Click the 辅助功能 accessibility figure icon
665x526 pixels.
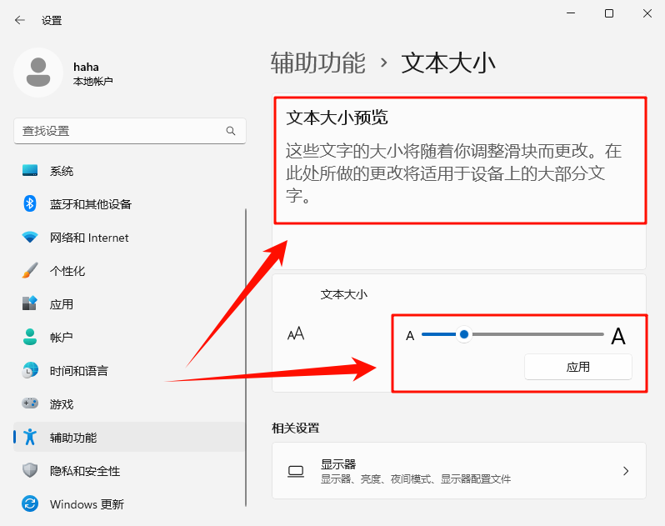(x=30, y=437)
